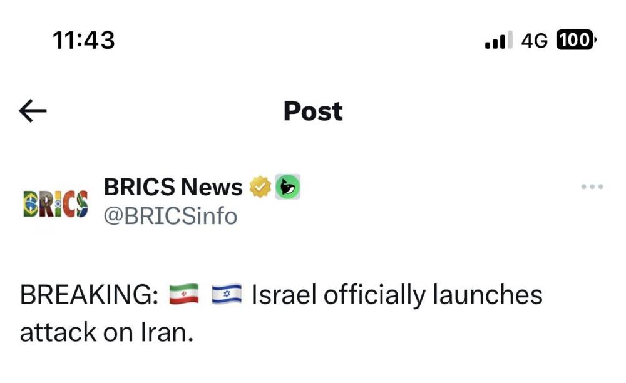
Task: Click the word 'Israel' in the post
Action: click(283, 295)
